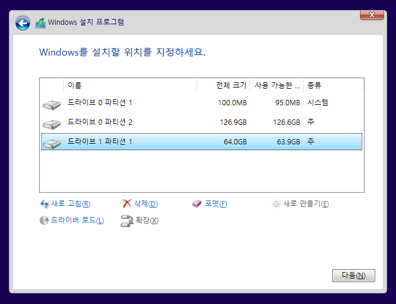Click the extend partition icon beside 확장
The image size is (396, 304).
[127, 221]
